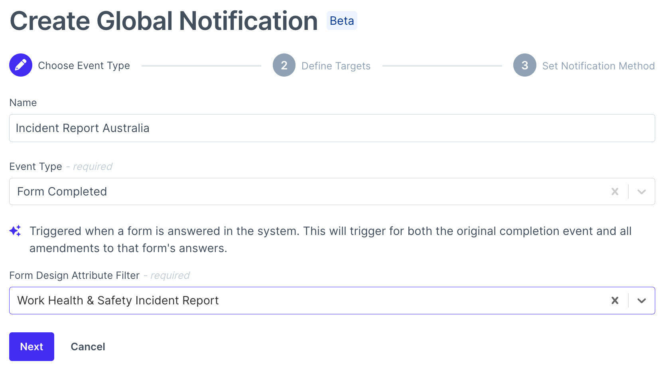Image resolution: width=666 pixels, height=371 pixels.
Task: Click the step 2 circle icon
Action: pos(284,65)
